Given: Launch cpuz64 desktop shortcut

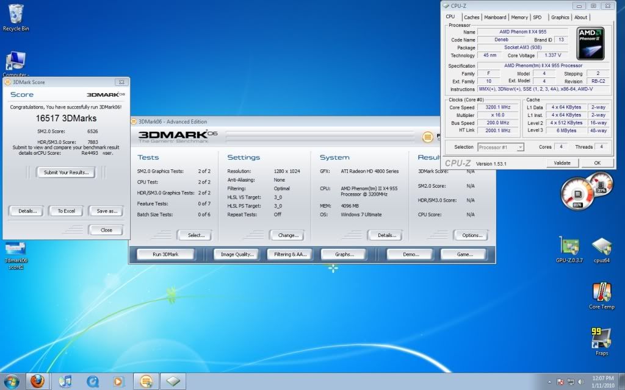Looking at the screenshot, I should [601, 250].
